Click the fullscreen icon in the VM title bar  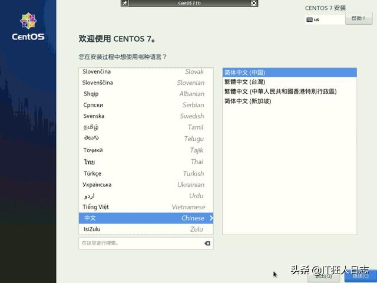254,3
